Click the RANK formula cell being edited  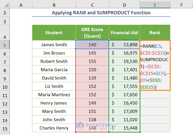click(155, 65)
